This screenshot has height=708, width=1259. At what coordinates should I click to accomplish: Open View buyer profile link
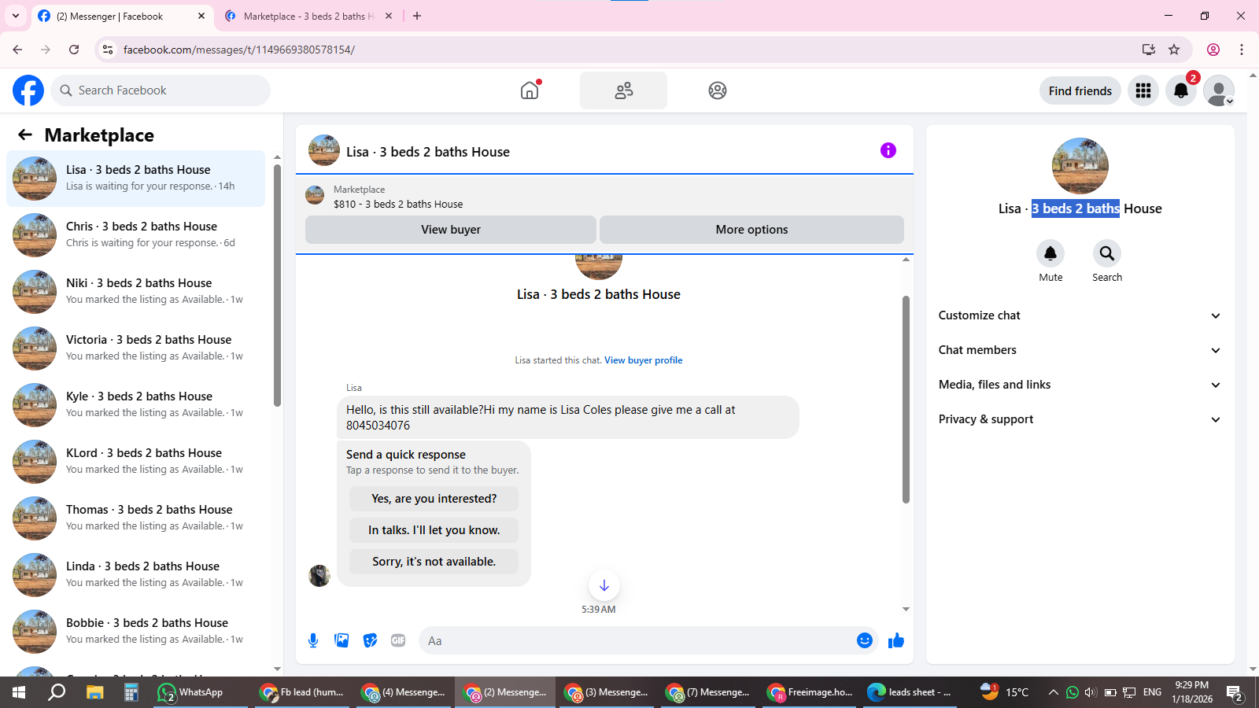[x=643, y=360]
